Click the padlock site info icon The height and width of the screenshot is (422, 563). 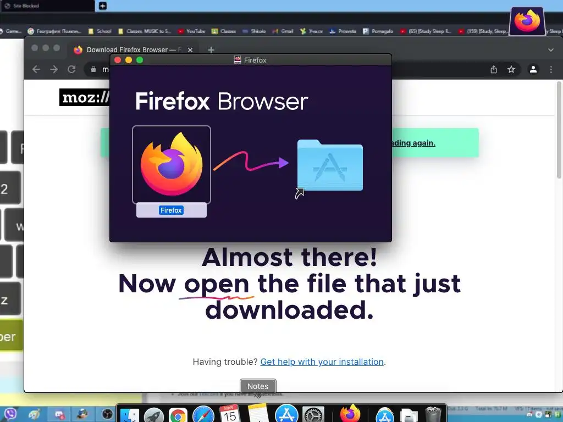click(x=93, y=69)
